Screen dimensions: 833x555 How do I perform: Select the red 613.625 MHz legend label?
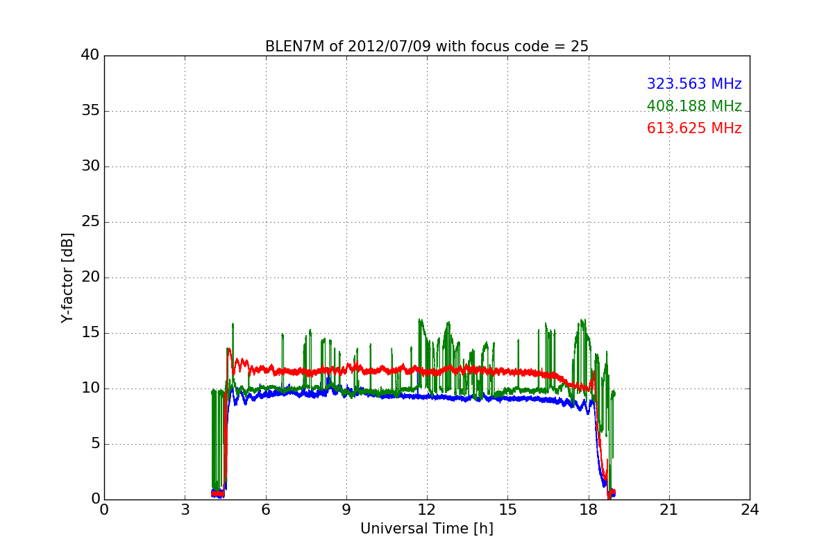coord(694,128)
